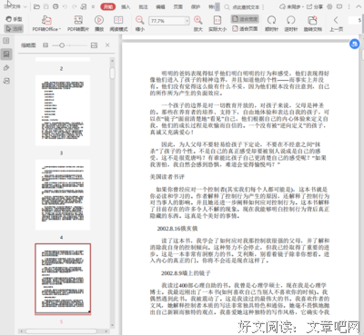Viewport: 364px width, 335px height.
Task: Click the 点此查找文本 search box
Action: click(246, 6)
